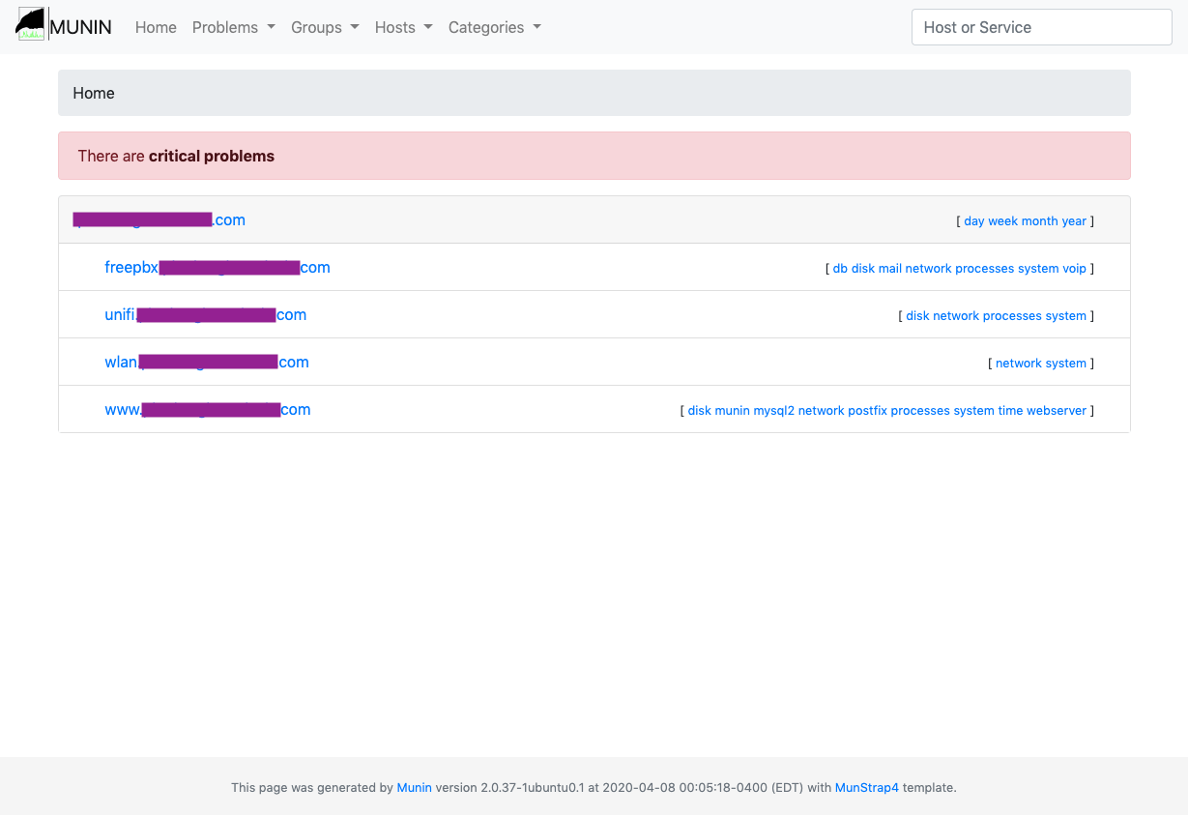Click the Home breadcrumb

tap(94, 93)
